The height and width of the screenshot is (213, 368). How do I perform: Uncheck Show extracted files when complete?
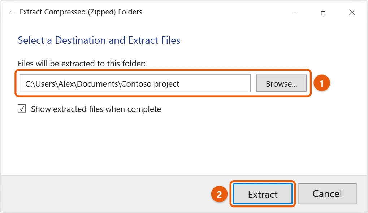22,109
